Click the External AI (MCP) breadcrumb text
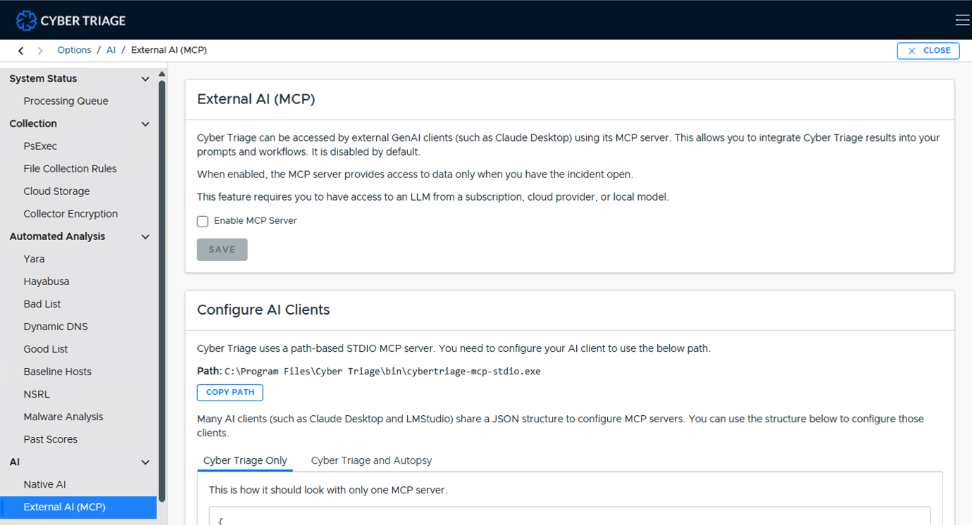Viewport: 972px width, 525px height. point(169,50)
